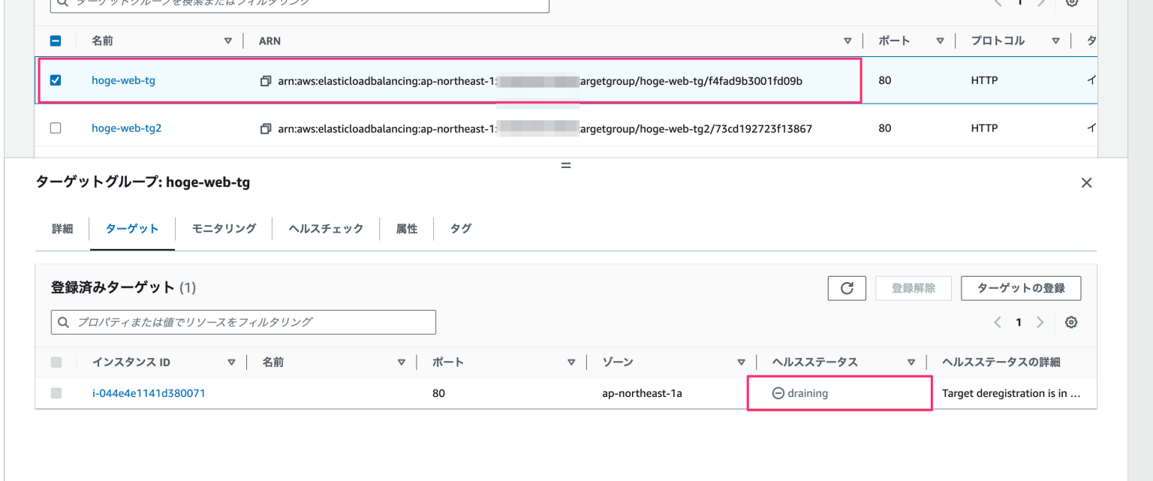Click the ターゲットの登録 button
1153x481 pixels.
(1020, 287)
